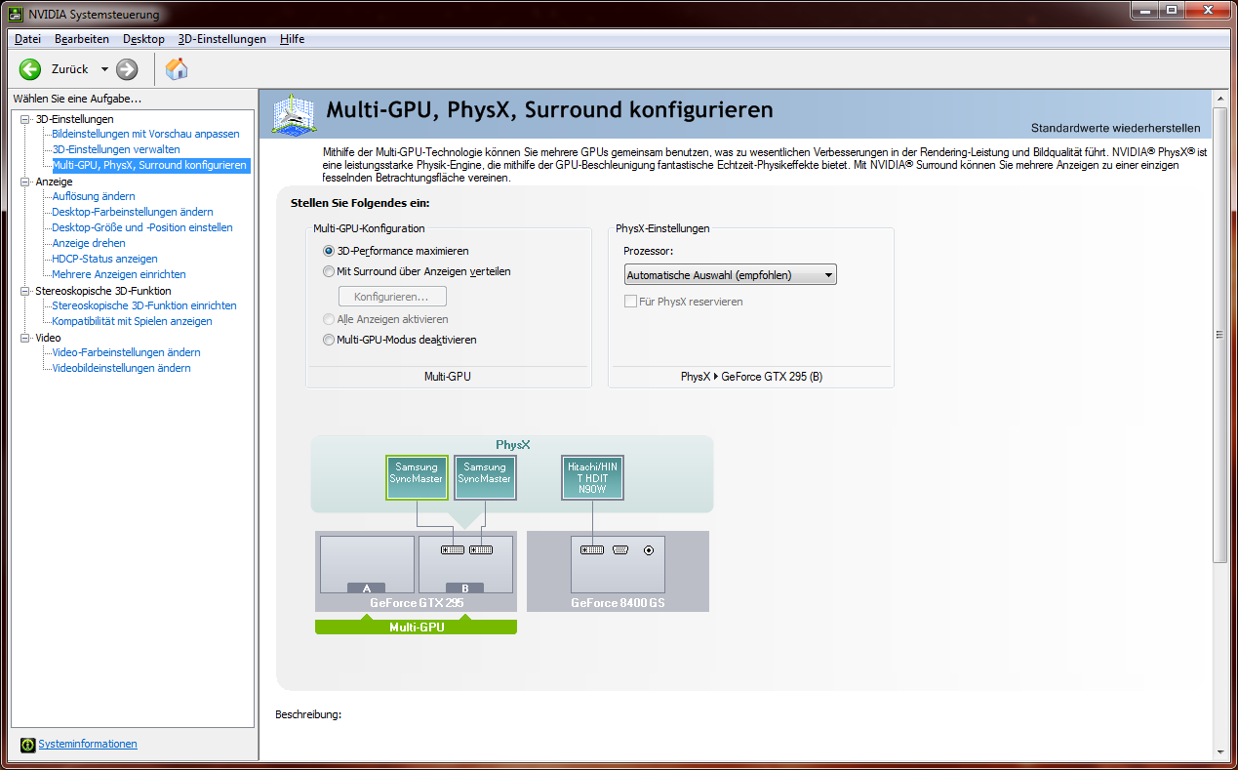
Task: Click GPU A of GeForce GTX 295
Action: click(x=367, y=564)
